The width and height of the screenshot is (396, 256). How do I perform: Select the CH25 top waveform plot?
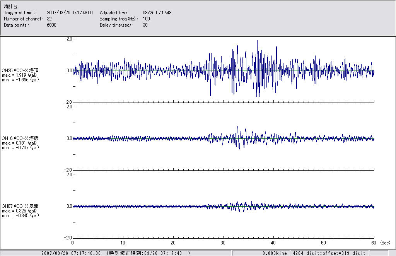pyautogui.click(x=223, y=71)
